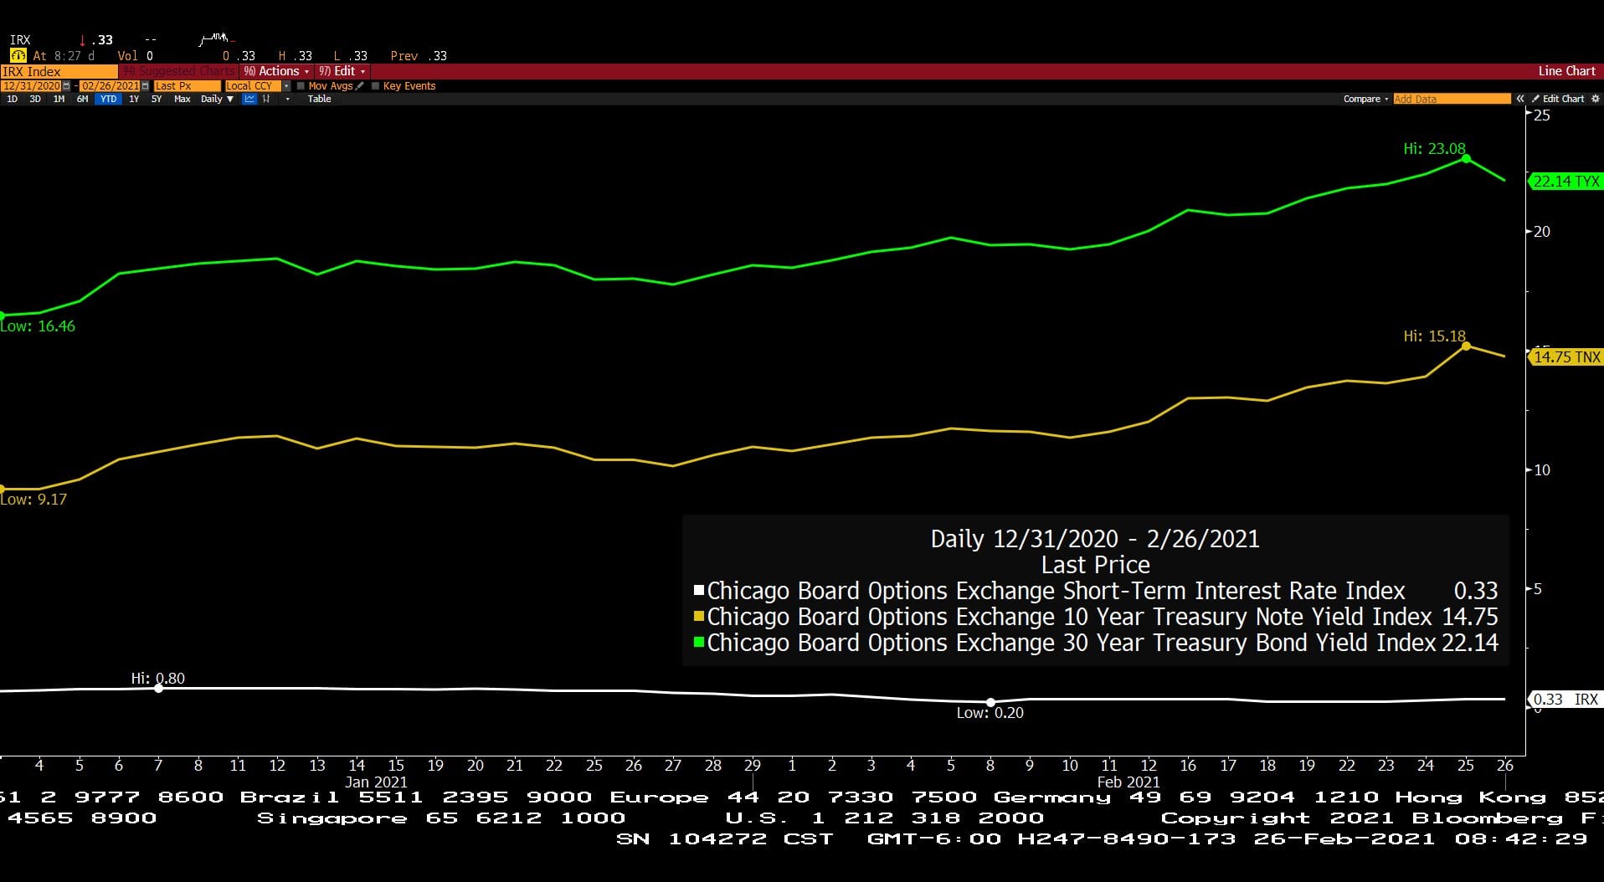Click the Jan 2021 axis label

376,782
